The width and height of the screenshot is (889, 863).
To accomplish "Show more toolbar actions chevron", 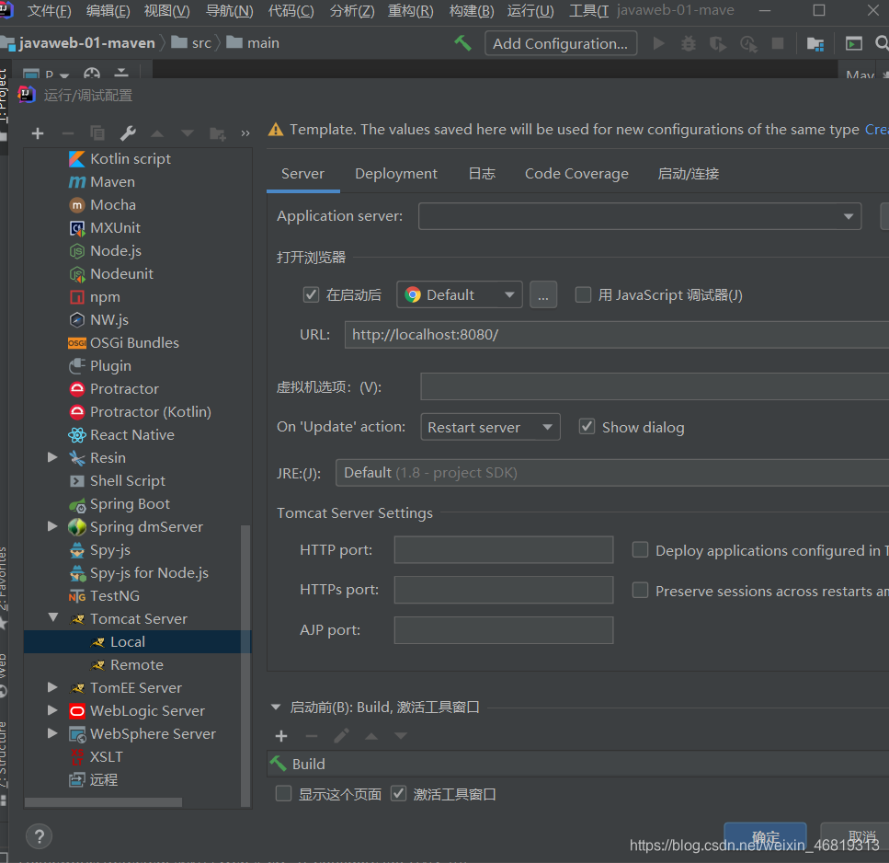I will click(x=245, y=134).
